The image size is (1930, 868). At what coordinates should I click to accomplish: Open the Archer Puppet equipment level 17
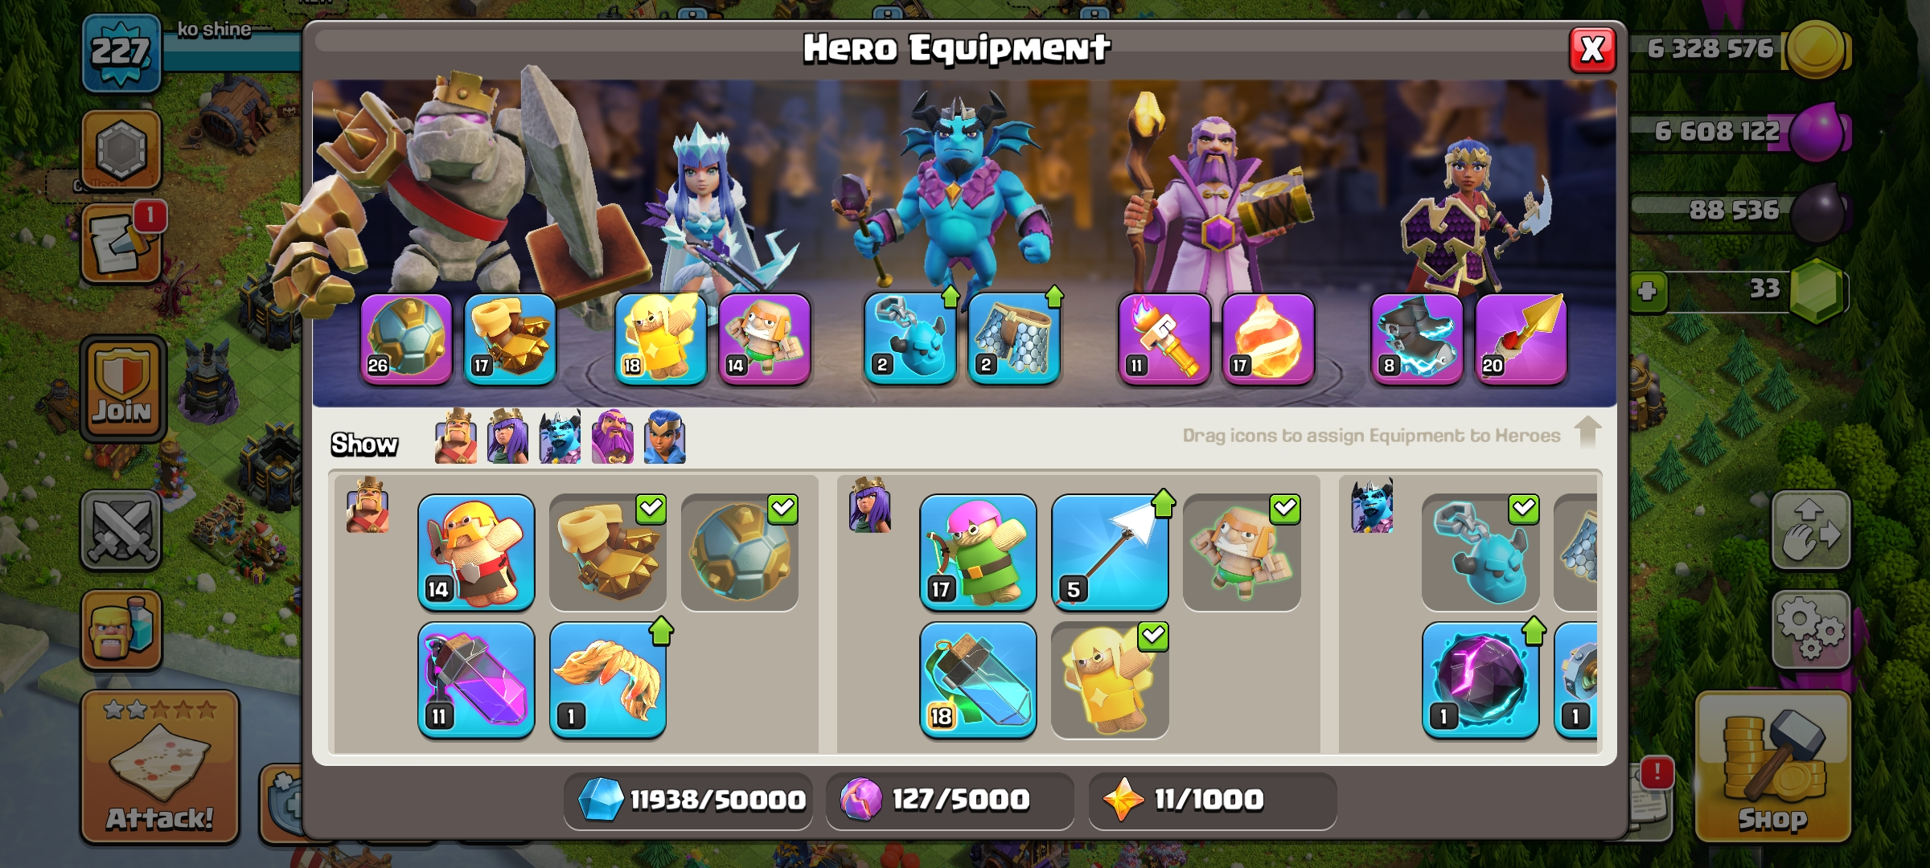(978, 552)
